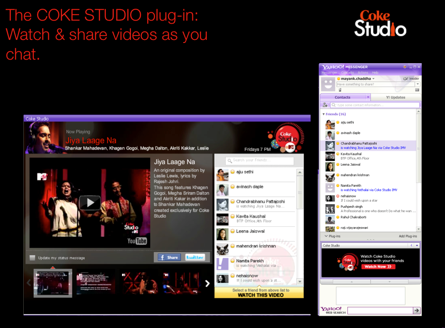Select ajju sethi in Coke Studio list
Image resolution: width=445 pixels, height=328 pixels.
(256, 175)
